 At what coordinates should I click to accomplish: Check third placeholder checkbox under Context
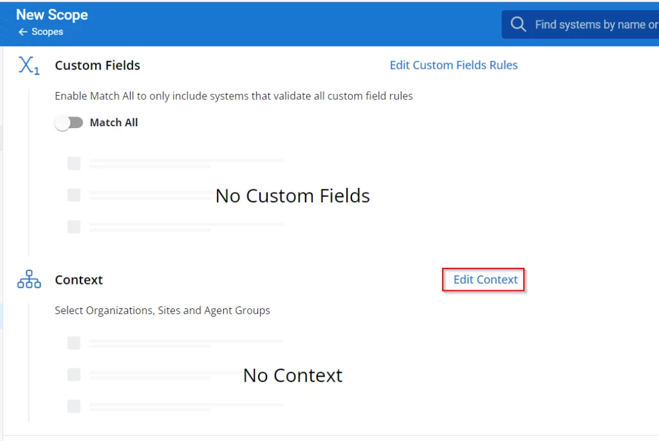coord(74,406)
